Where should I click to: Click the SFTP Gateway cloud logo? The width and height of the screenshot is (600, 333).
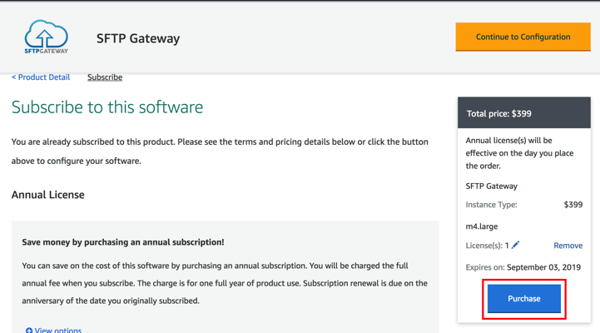coord(47,37)
